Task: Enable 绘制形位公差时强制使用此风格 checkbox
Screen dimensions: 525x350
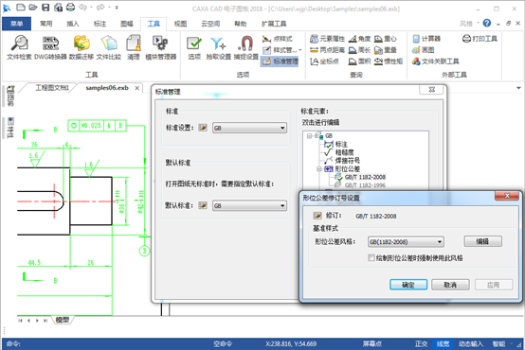Action: pyautogui.click(x=371, y=257)
